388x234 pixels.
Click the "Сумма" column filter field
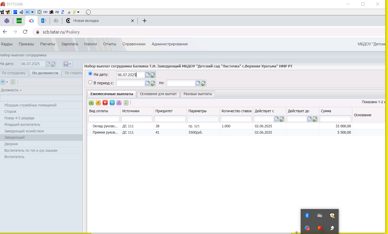pyautogui.click(x=335, y=119)
